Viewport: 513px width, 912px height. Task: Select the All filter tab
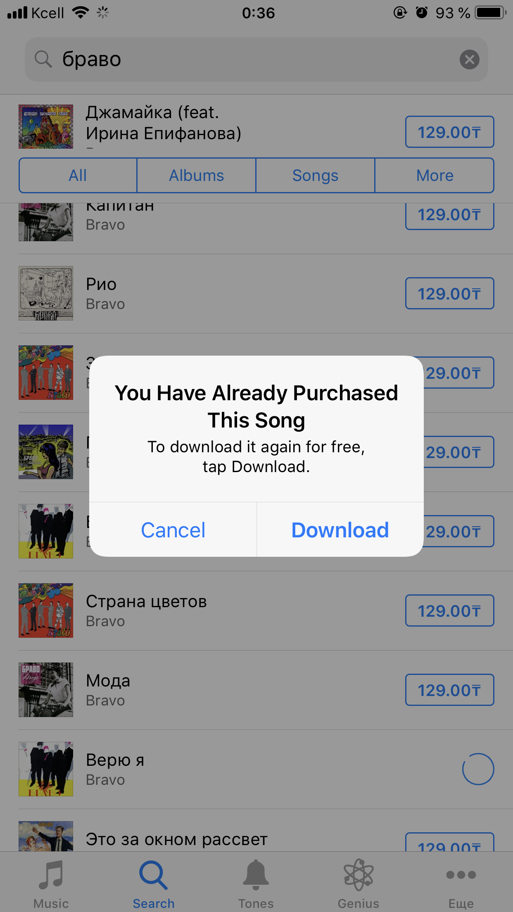click(x=78, y=176)
